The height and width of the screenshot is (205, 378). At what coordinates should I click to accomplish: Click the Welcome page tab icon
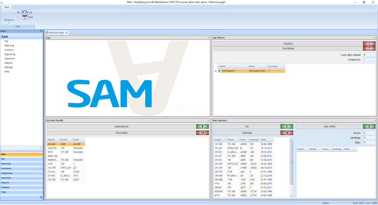(47, 33)
